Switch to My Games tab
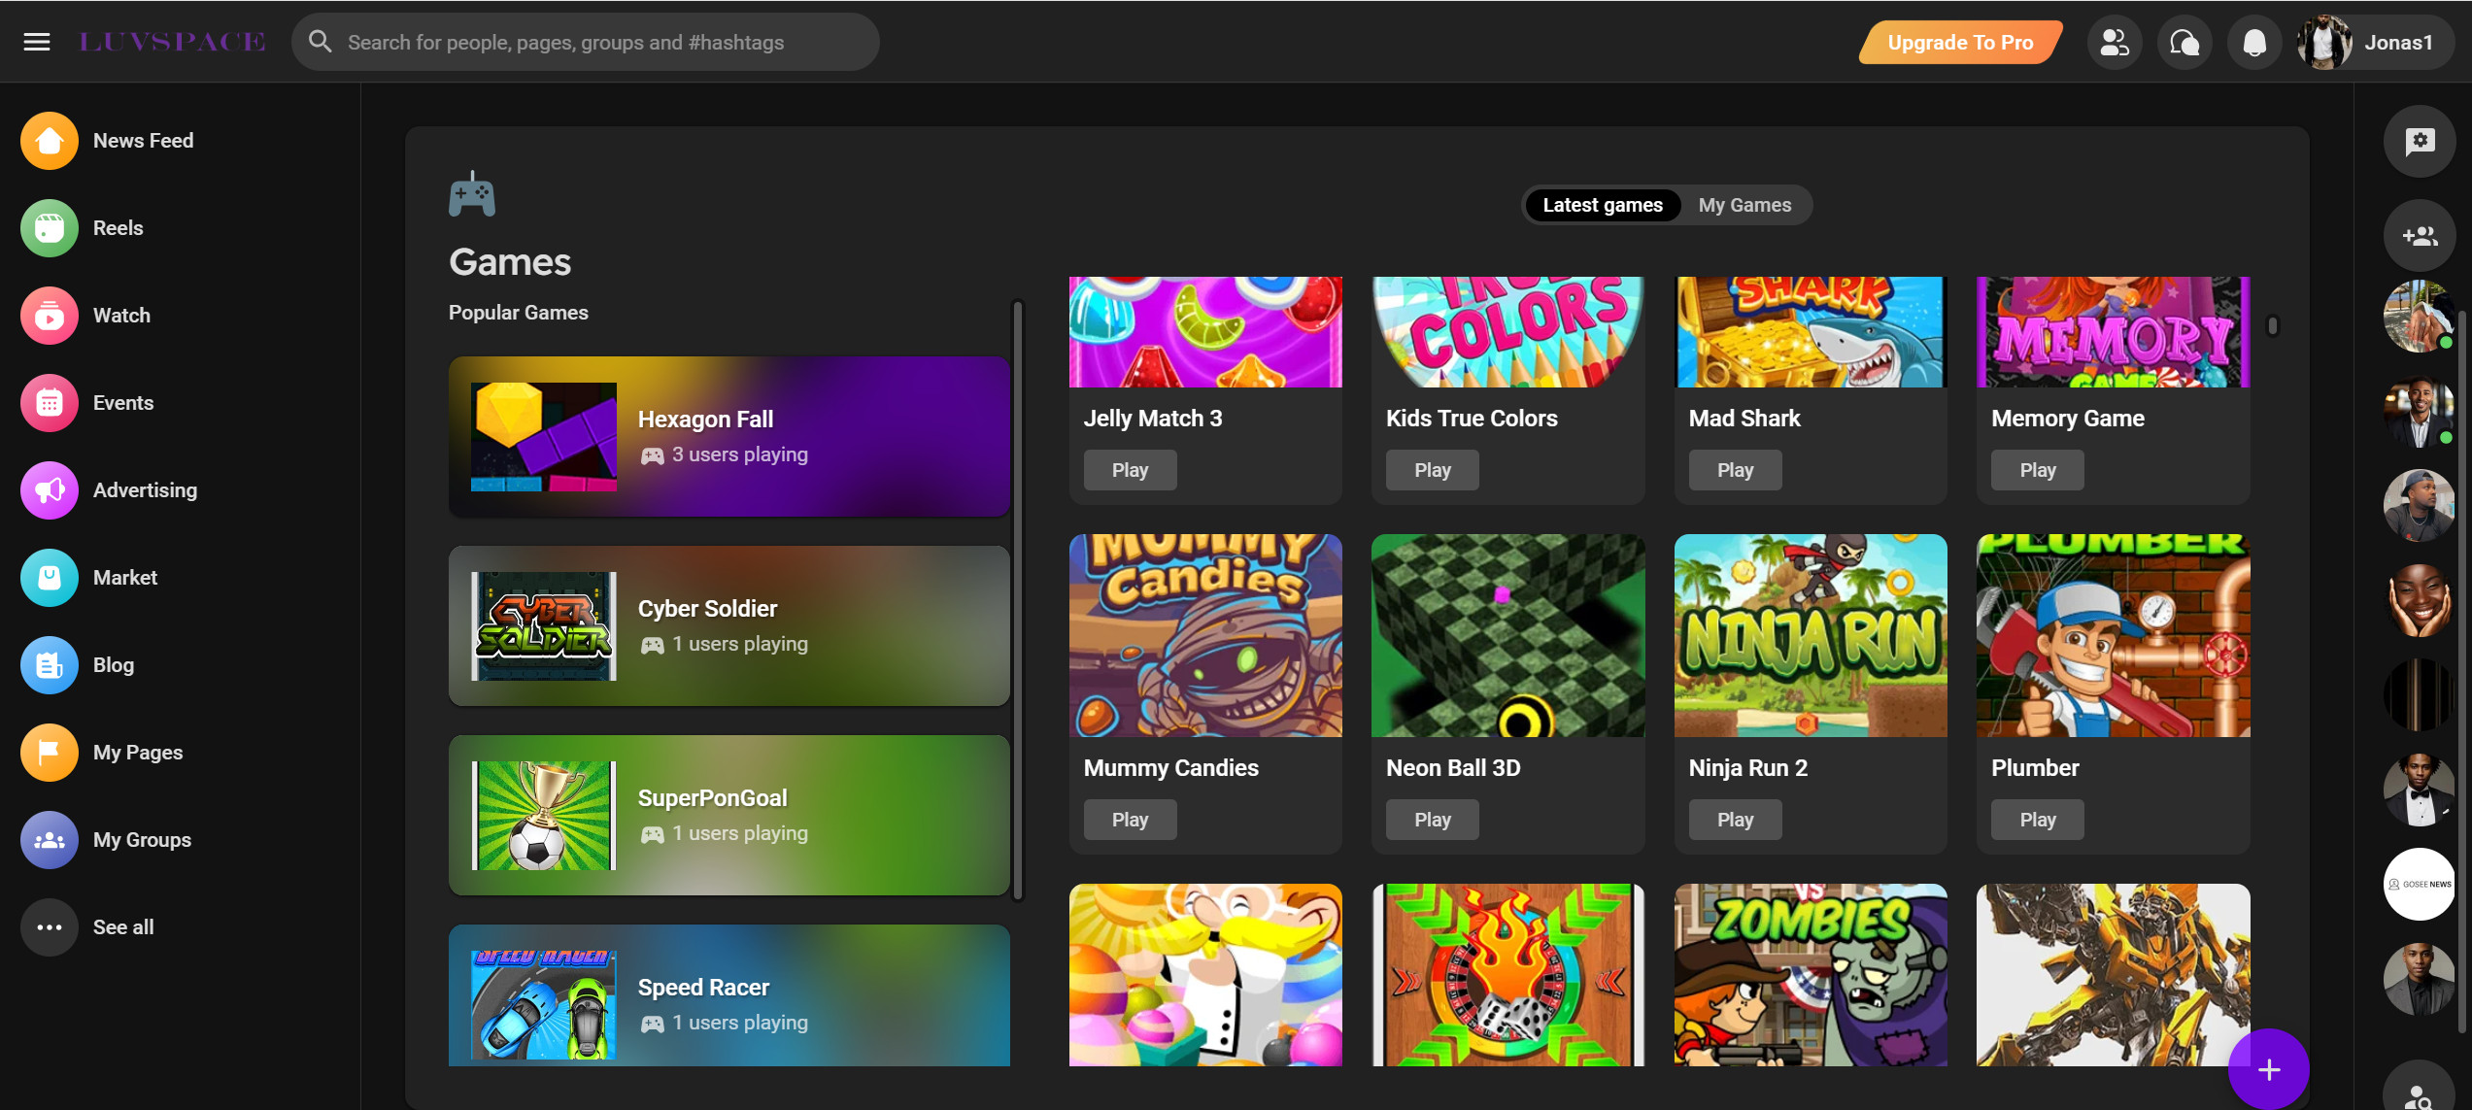 coord(1744,205)
